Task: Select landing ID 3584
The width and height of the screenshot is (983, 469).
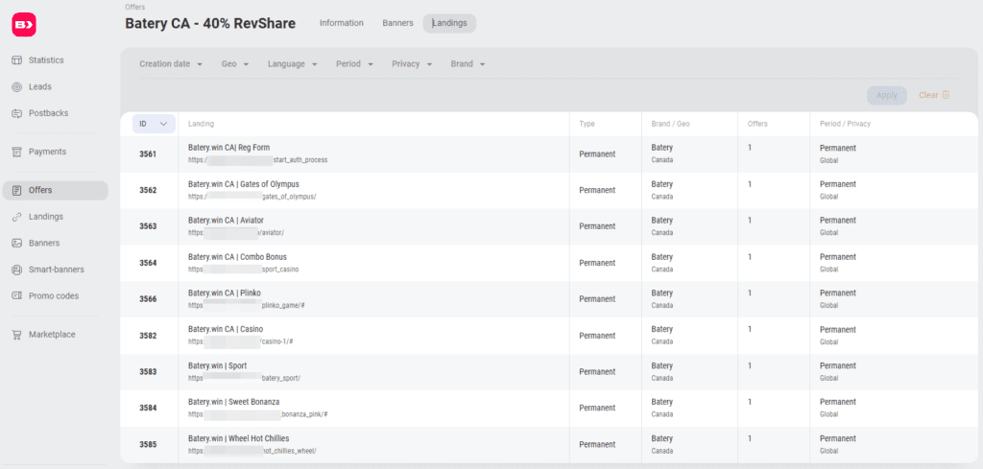Action: click(x=148, y=409)
